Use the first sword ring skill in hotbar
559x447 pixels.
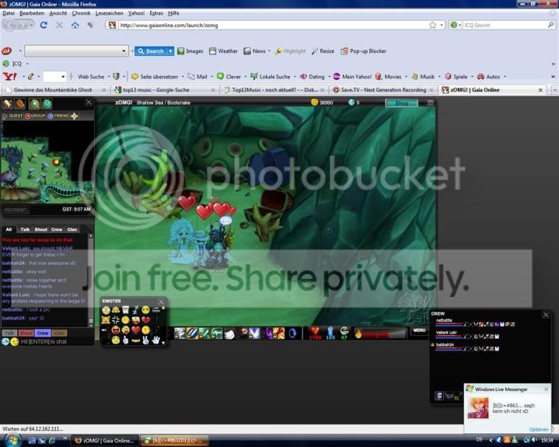pos(180,334)
